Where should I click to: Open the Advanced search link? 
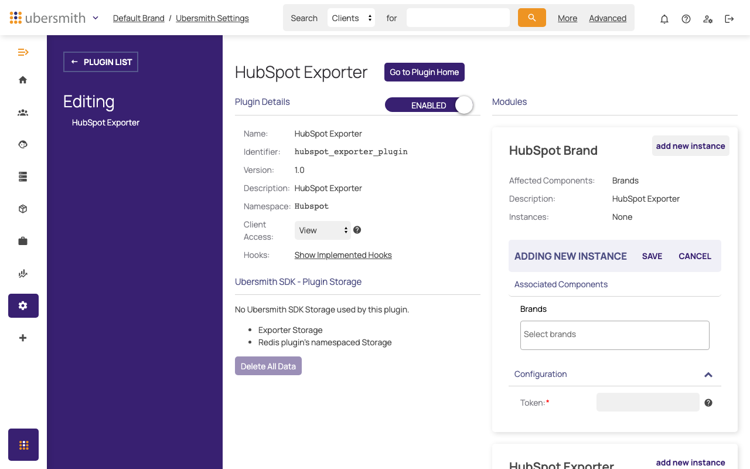point(608,18)
